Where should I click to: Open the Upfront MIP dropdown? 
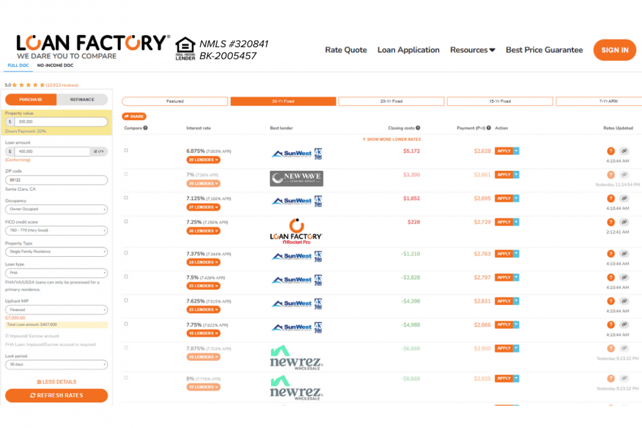pyautogui.click(x=56, y=310)
